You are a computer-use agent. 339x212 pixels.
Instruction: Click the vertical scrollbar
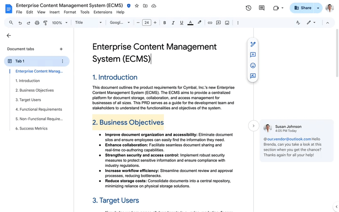pos(337,53)
